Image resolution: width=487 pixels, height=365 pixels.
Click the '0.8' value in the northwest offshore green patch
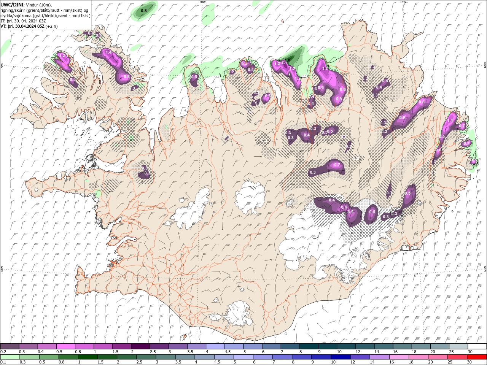point(144,11)
